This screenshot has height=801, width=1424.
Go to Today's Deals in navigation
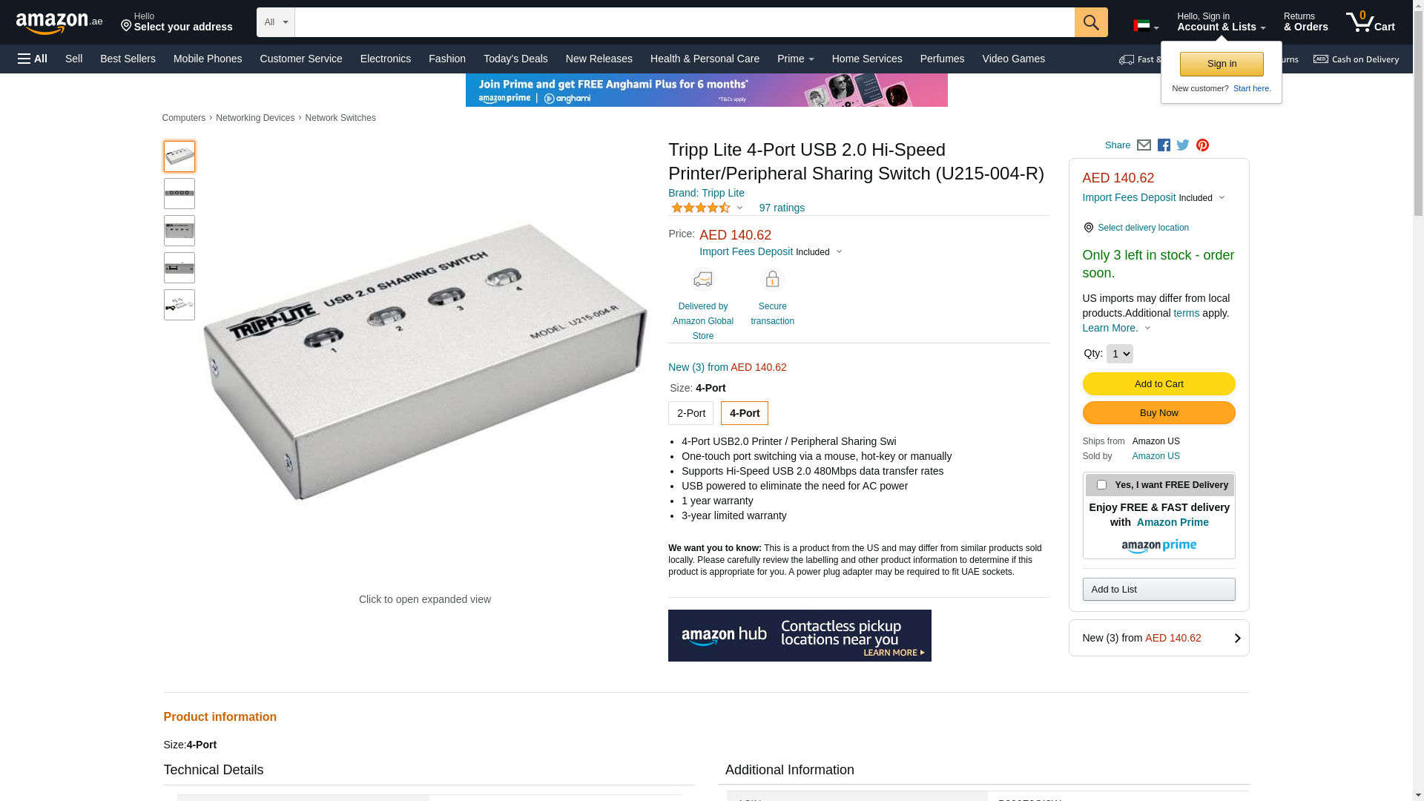[515, 59]
